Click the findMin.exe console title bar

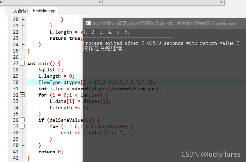(x=164, y=23)
